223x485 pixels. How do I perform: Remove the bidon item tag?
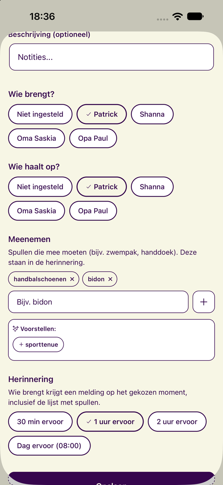110,279
